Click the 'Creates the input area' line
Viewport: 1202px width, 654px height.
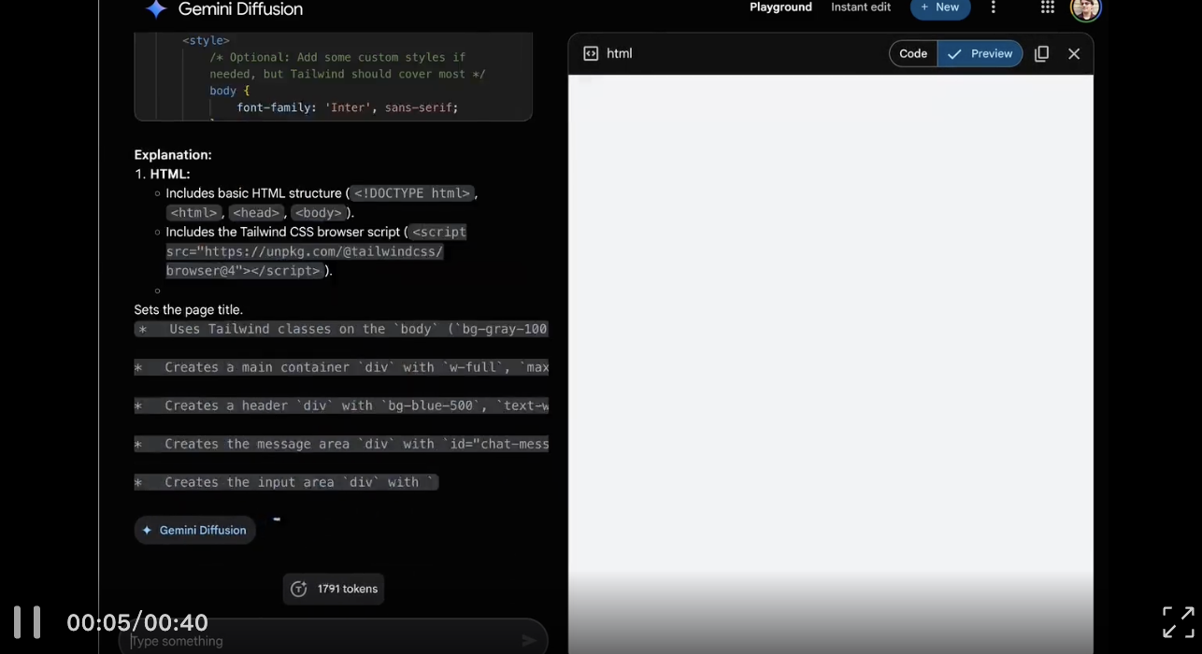click(286, 482)
